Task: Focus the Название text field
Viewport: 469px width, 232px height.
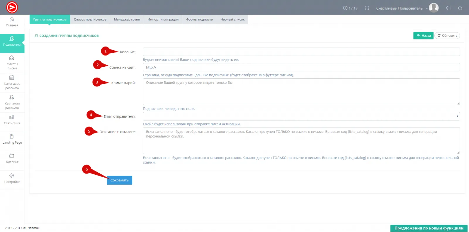Action: 301,52
